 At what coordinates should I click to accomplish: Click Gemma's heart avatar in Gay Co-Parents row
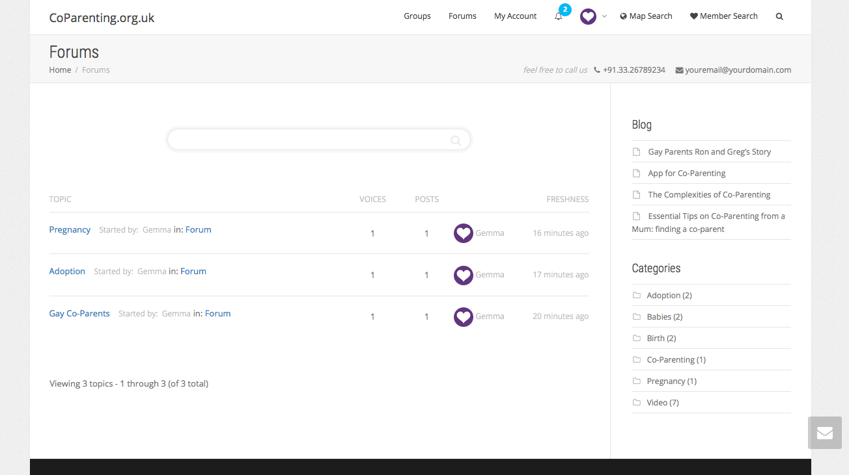464,316
